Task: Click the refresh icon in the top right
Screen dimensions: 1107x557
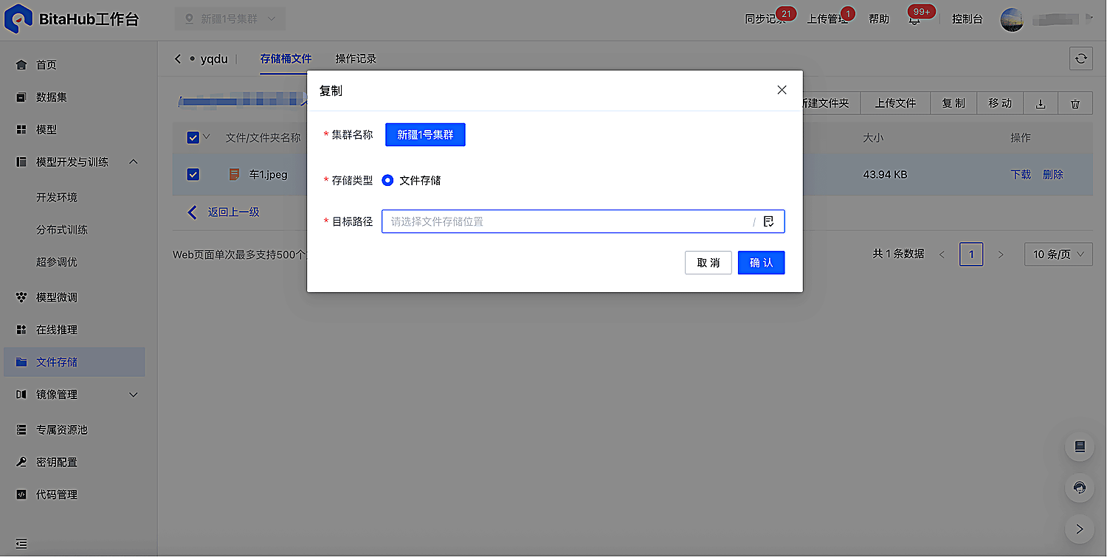Action: pyautogui.click(x=1081, y=59)
